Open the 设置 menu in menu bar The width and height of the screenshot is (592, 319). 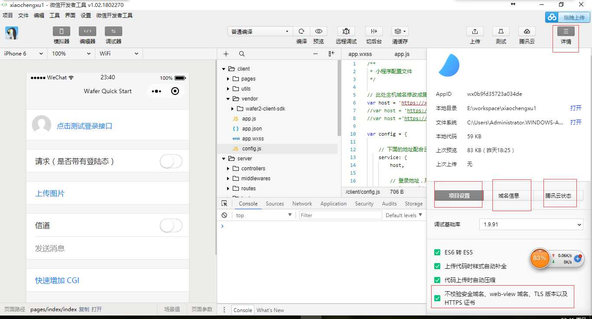click(86, 16)
